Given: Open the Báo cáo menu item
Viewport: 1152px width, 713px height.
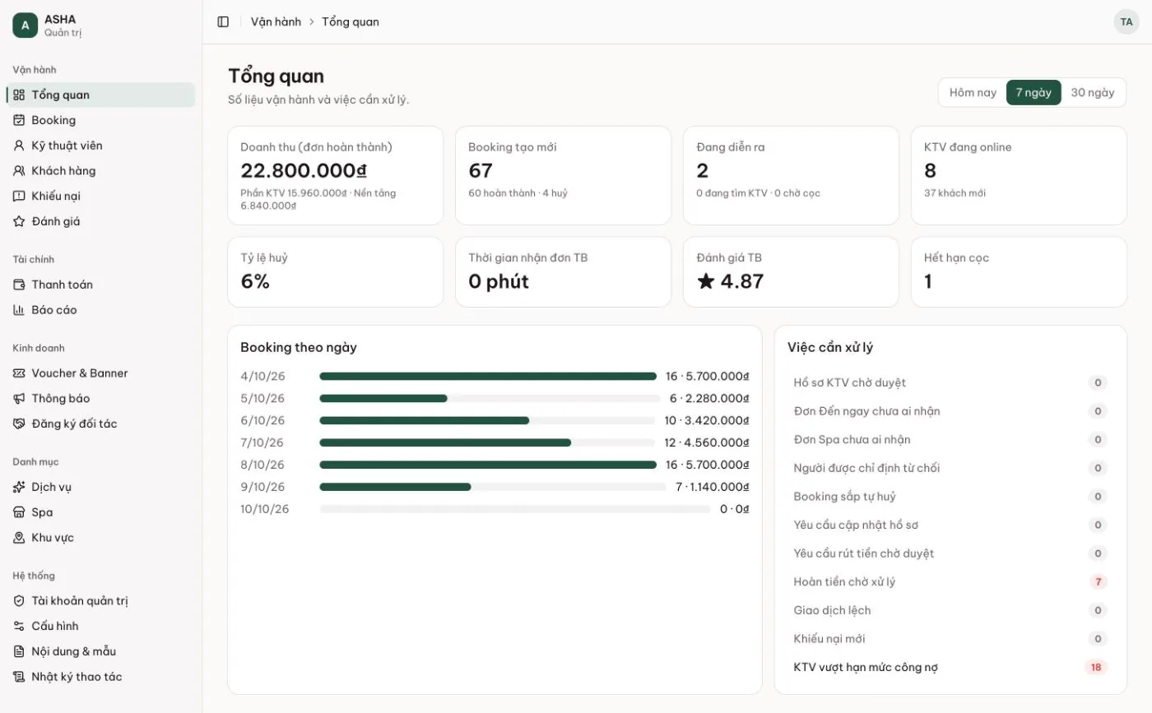Looking at the screenshot, I should (100, 310).
